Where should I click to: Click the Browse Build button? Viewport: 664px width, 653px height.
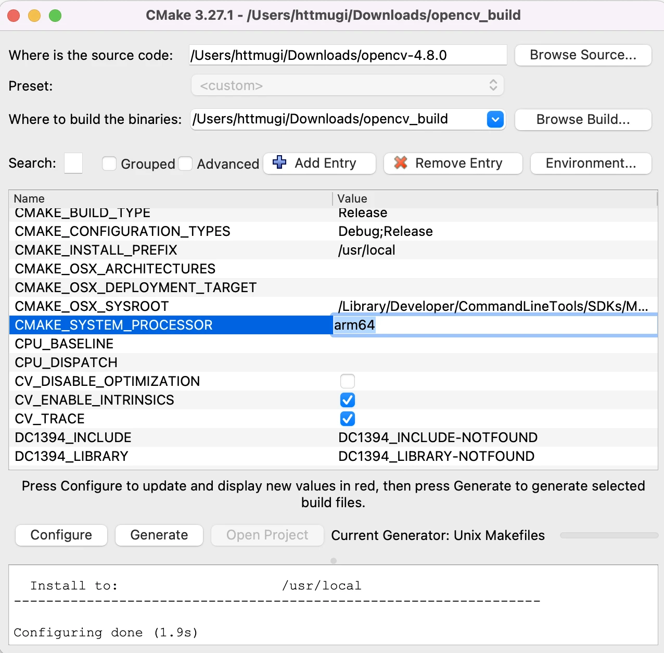tap(583, 120)
